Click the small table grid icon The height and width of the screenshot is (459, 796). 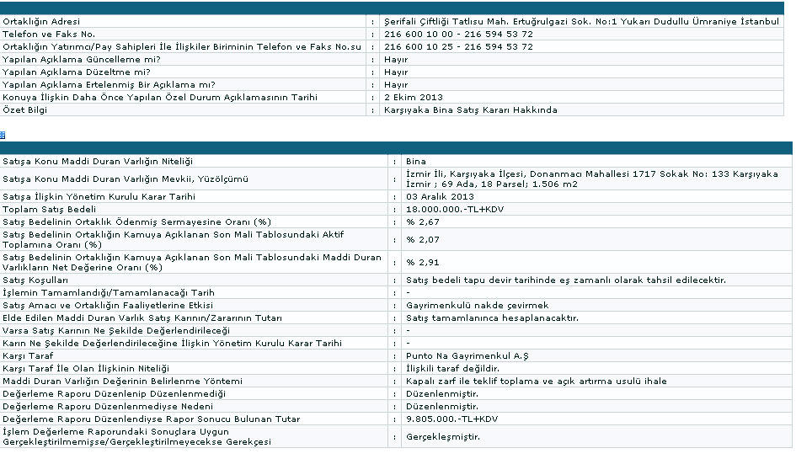pos(3,135)
